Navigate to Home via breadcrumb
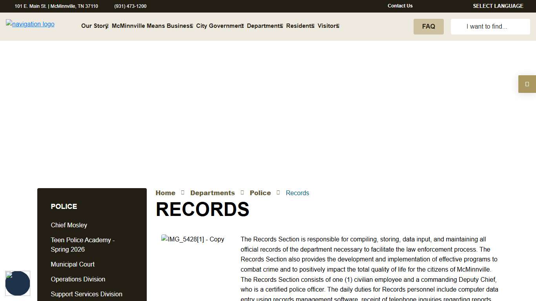The image size is (536, 301). click(165, 193)
